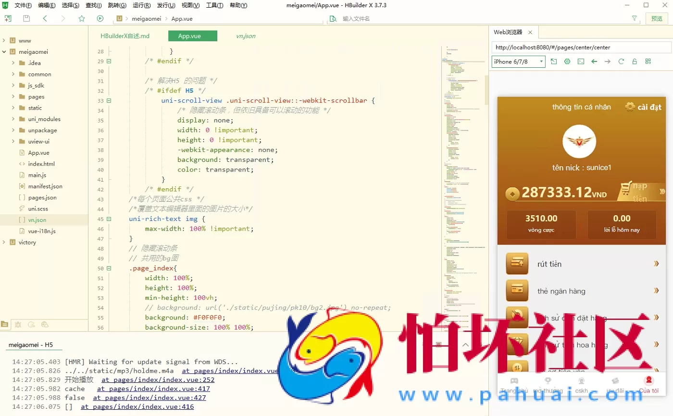Run the project with the play icon
Image resolution: width=673 pixels, height=416 pixels.
[x=100, y=18]
